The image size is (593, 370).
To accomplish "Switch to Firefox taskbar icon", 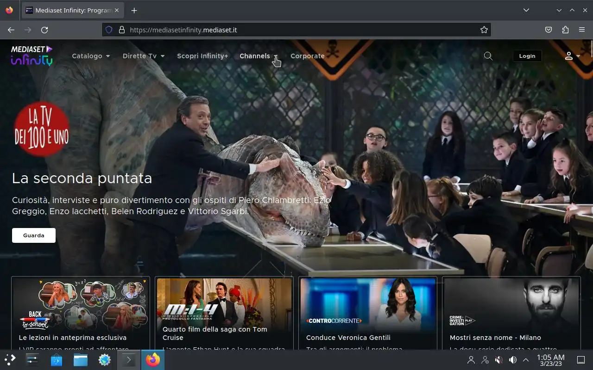I will coord(153,359).
